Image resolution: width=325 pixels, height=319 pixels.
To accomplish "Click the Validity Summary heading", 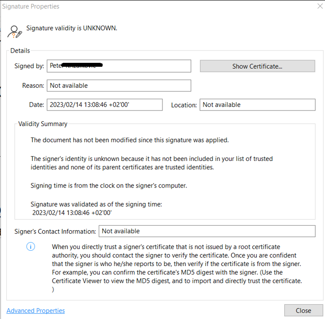I will [43, 124].
